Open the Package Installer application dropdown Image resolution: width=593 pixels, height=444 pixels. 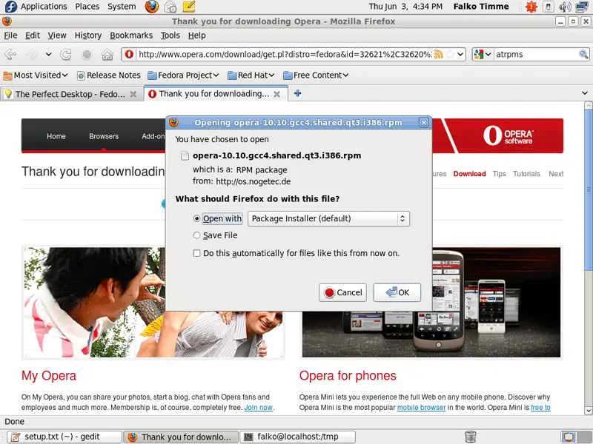coord(328,218)
